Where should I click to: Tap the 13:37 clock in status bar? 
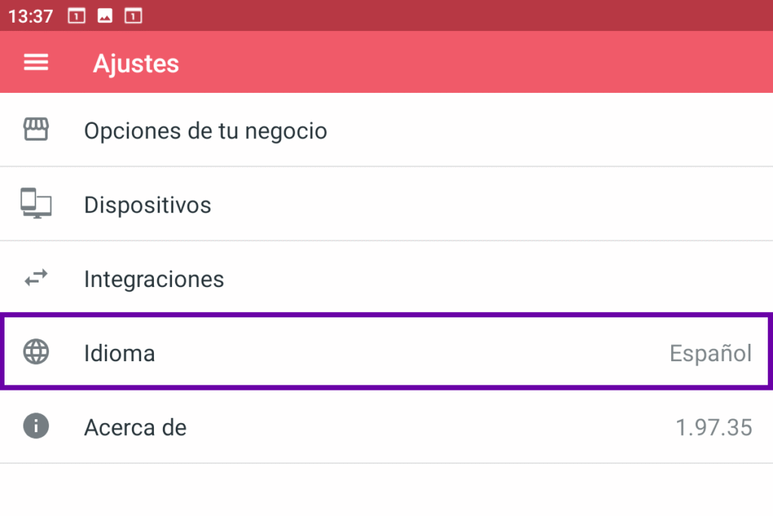(31, 15)
